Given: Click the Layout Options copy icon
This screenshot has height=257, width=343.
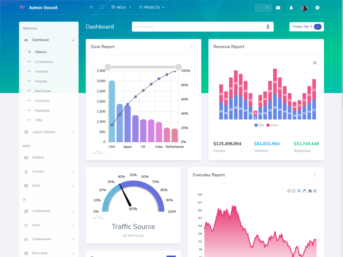Looking at the screenshot, I should coord(26,132).
